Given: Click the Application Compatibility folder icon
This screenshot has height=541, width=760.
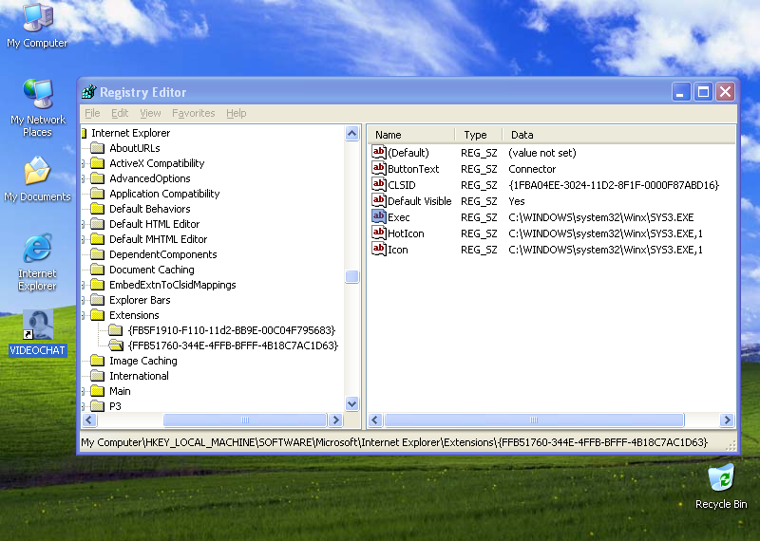Looking at the screenshot, I should point(98,194).
